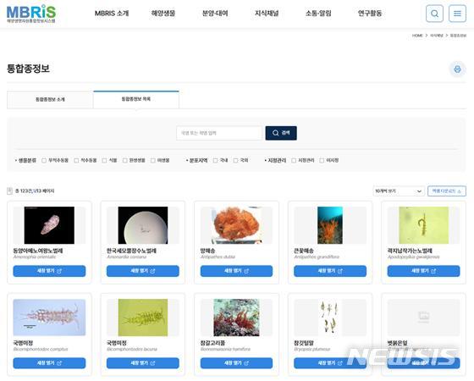
Task: Check the 국외 distribution checkbox
Action: point(235,160)
